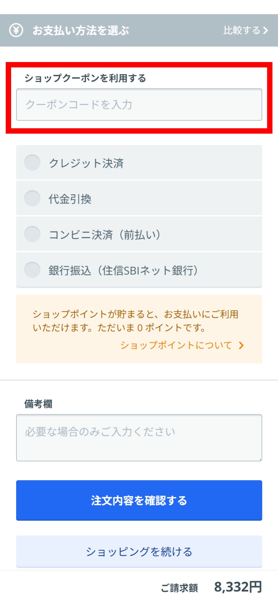Select the 銀行振込 radio button
278x604 pixels.
(x=32, y=270)
